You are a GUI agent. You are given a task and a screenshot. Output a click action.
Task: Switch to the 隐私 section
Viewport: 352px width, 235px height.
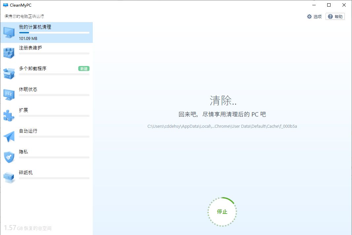[x=23, y=151]
